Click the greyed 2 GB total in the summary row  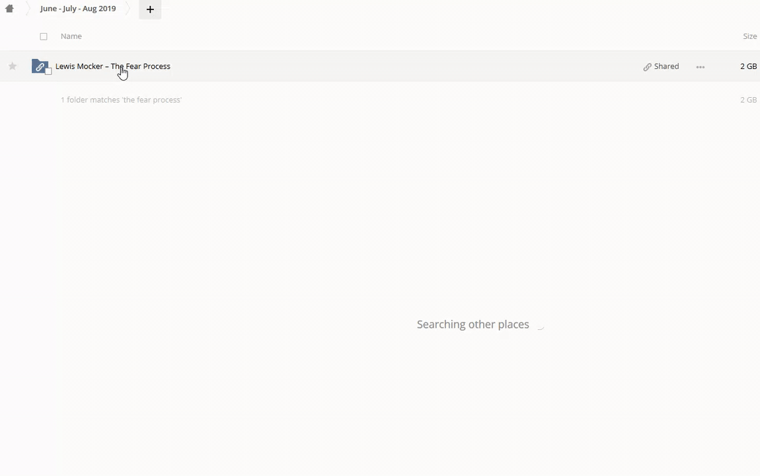(748, 100)
